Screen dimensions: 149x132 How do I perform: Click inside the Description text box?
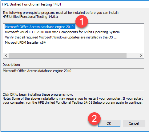(x=73, y=79)
